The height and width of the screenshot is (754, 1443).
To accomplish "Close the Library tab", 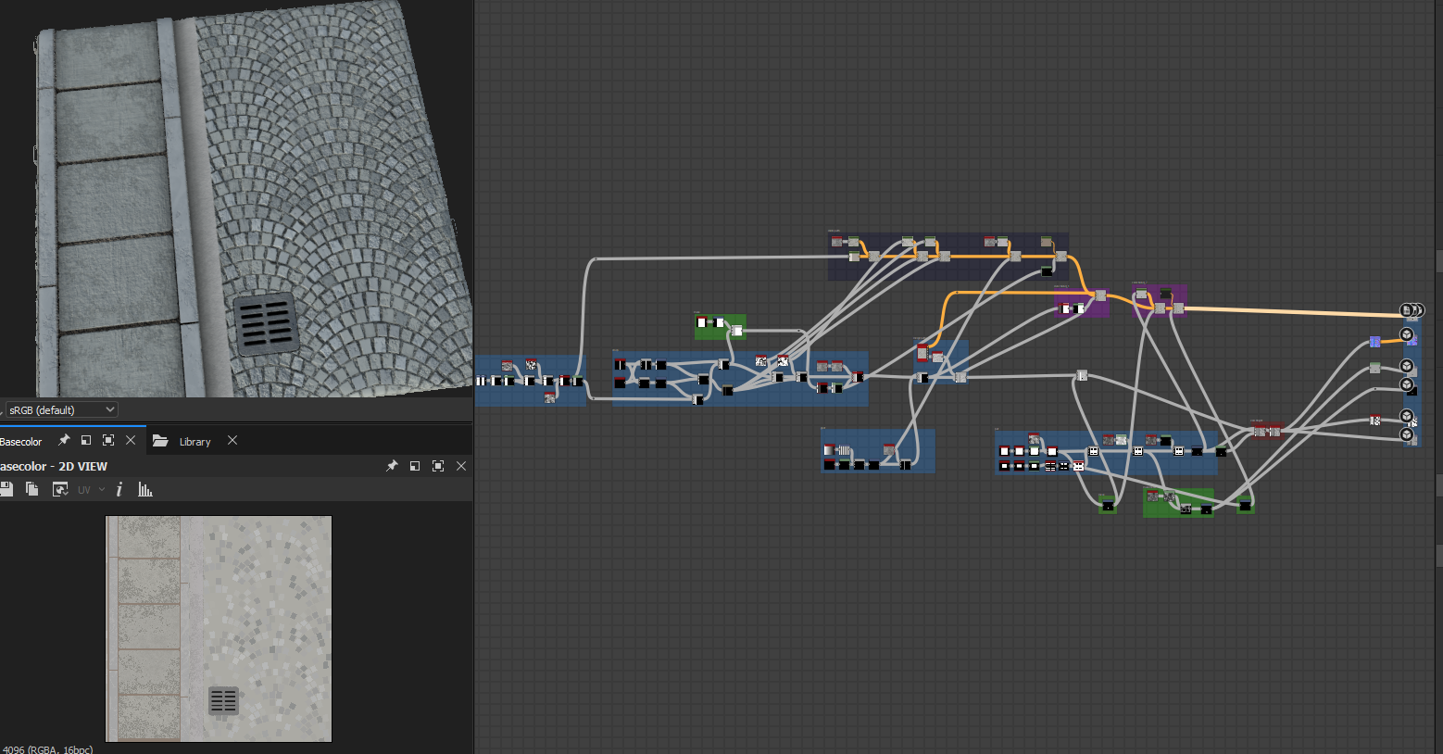I will coord(232,440).
